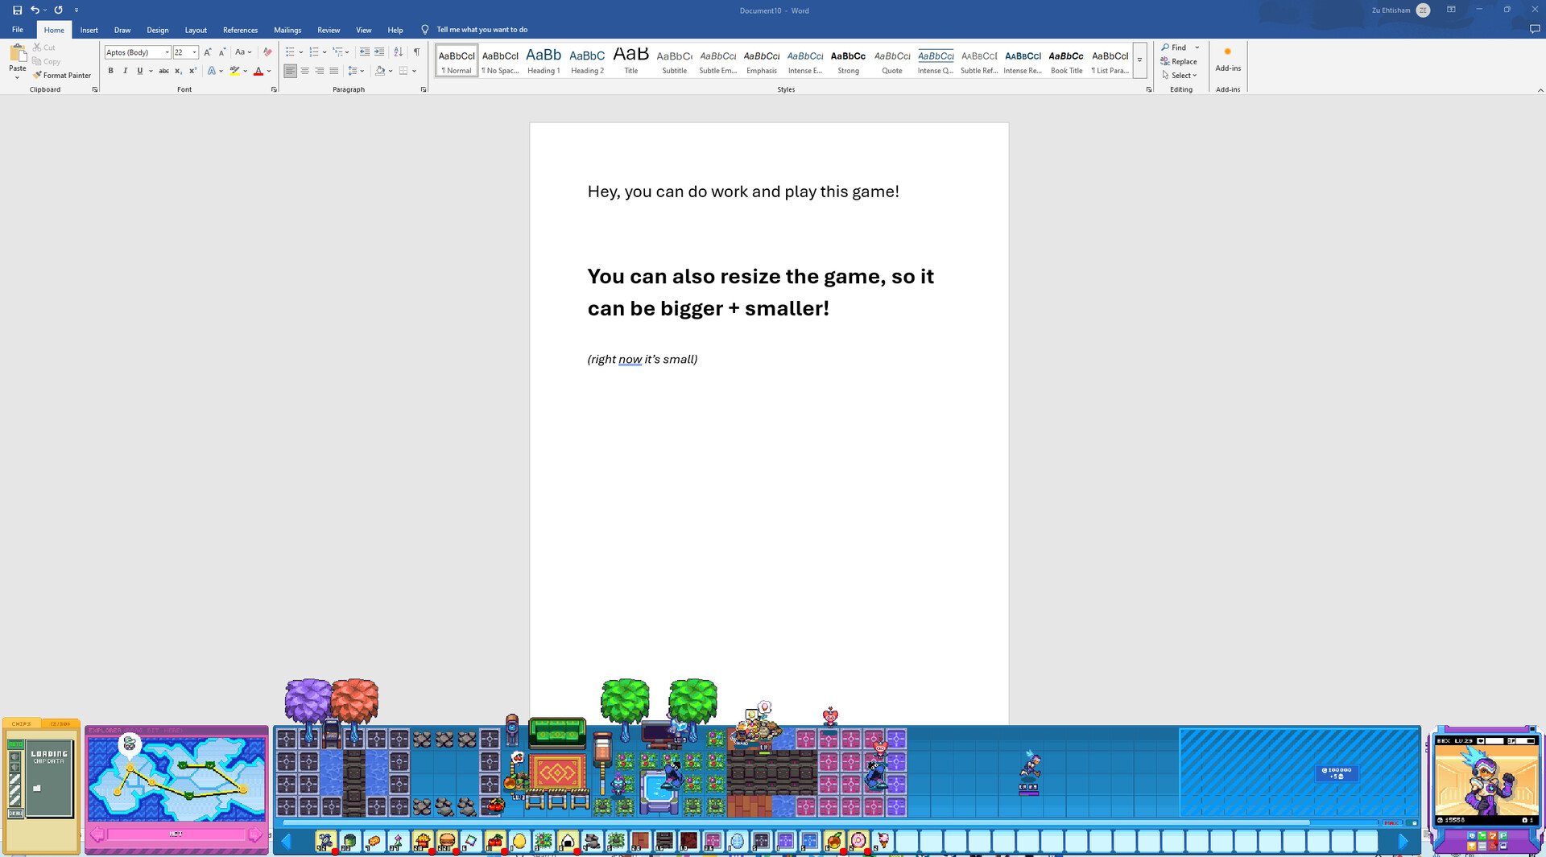
Task: Select the CHIPS tab in the game panel
Action: pos(21,723)
